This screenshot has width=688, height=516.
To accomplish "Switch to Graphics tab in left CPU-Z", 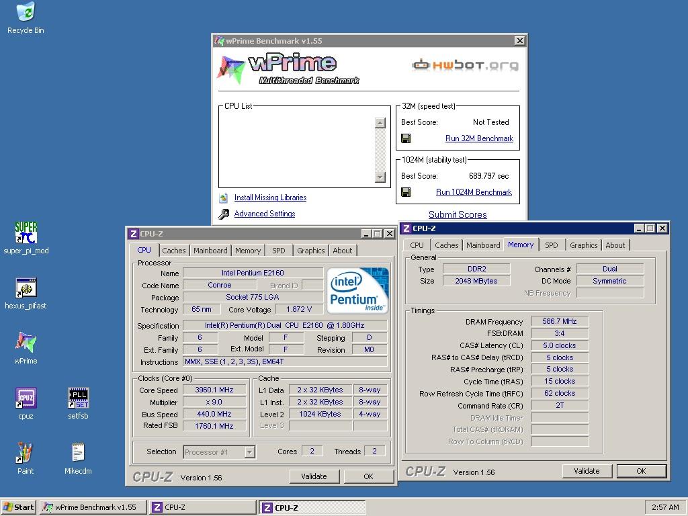I will point(310,251).
